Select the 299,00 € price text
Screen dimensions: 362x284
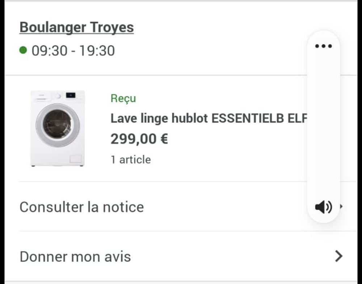pyautogui.click(x=139, y=139)
